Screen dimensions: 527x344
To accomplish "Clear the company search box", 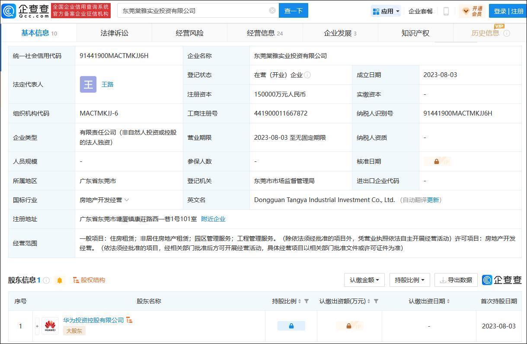I will point(272,10).
